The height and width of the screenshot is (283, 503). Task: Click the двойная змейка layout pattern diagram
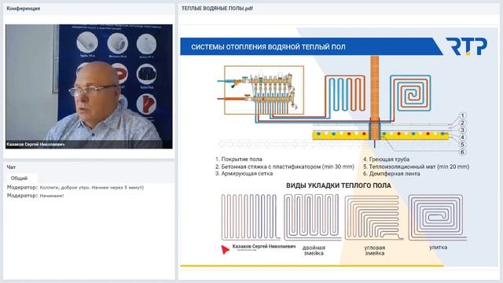point(312,217)
